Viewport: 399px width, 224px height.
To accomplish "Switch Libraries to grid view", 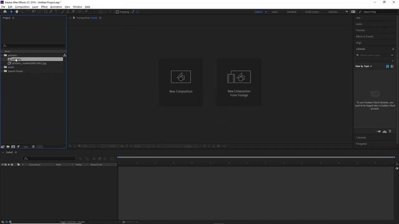I will (x=388, y=67).
